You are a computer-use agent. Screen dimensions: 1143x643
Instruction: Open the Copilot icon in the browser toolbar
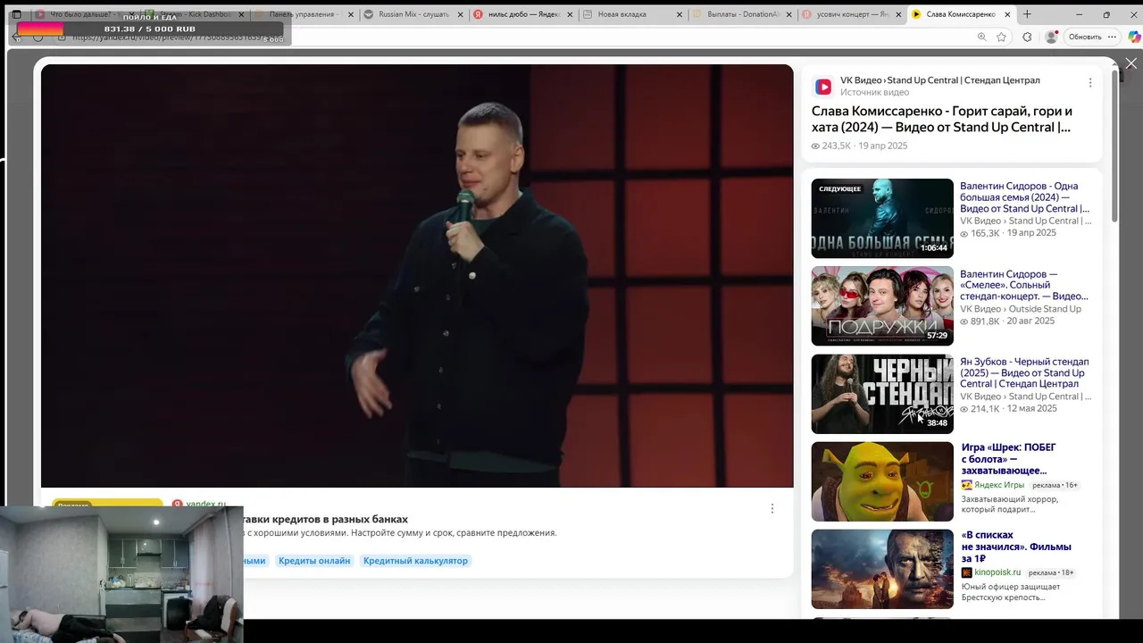[1134, 37]
